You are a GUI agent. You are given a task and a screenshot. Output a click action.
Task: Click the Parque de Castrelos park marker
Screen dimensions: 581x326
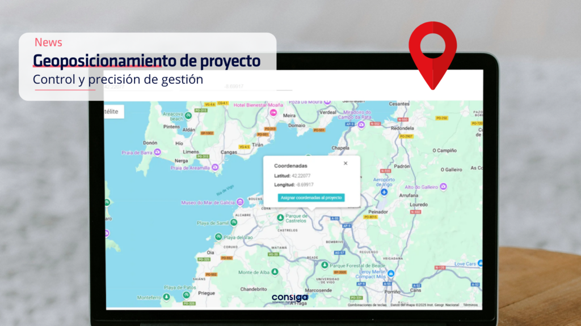click(280, 217)
